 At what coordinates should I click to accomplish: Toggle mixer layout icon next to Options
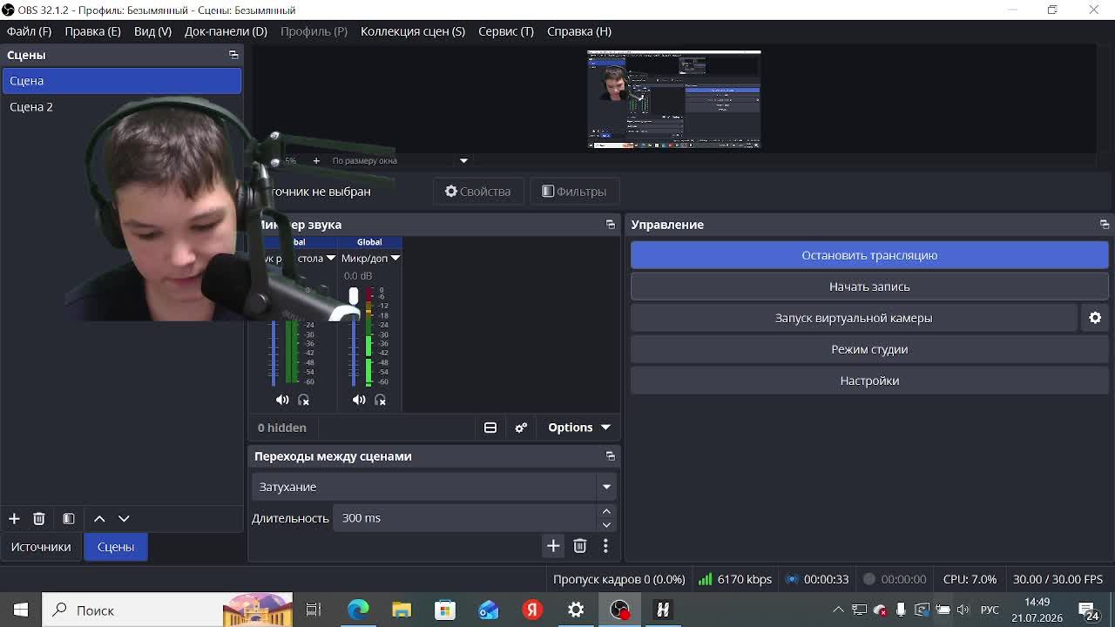coord(490,428)
